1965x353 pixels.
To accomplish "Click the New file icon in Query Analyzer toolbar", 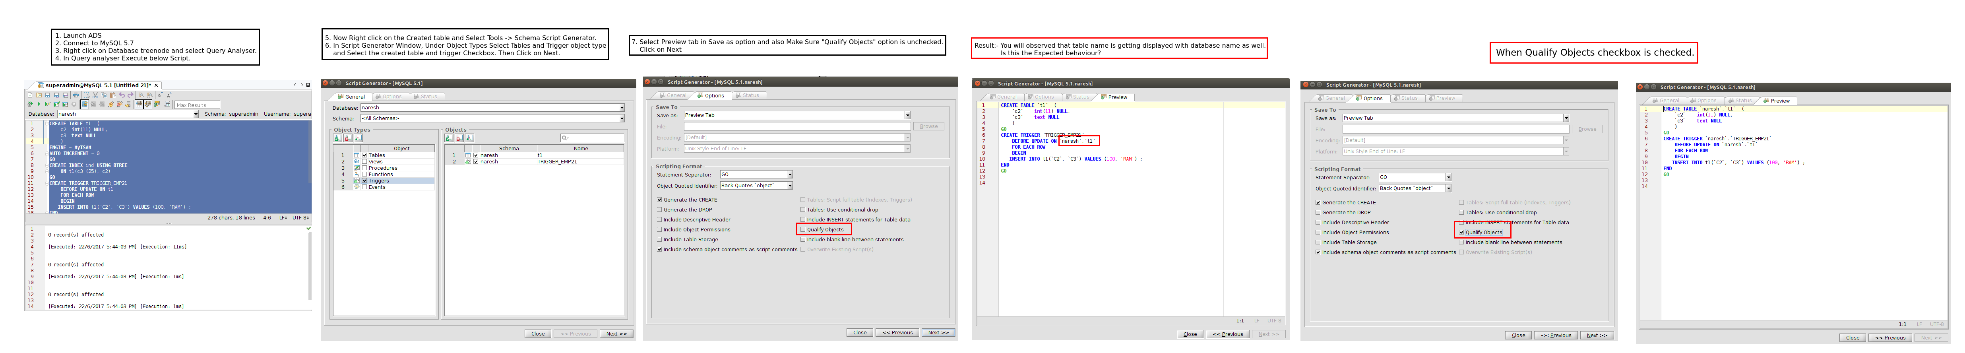I will point(31,95).
